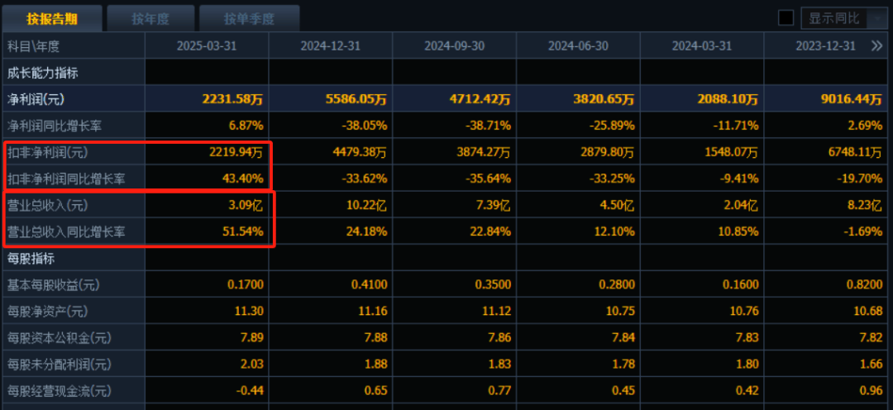The width and height of the screenshot is (893, 410).
Task: Click the 成长能力指标 section header
Action: pyautogui.click(x=42, y=73)
